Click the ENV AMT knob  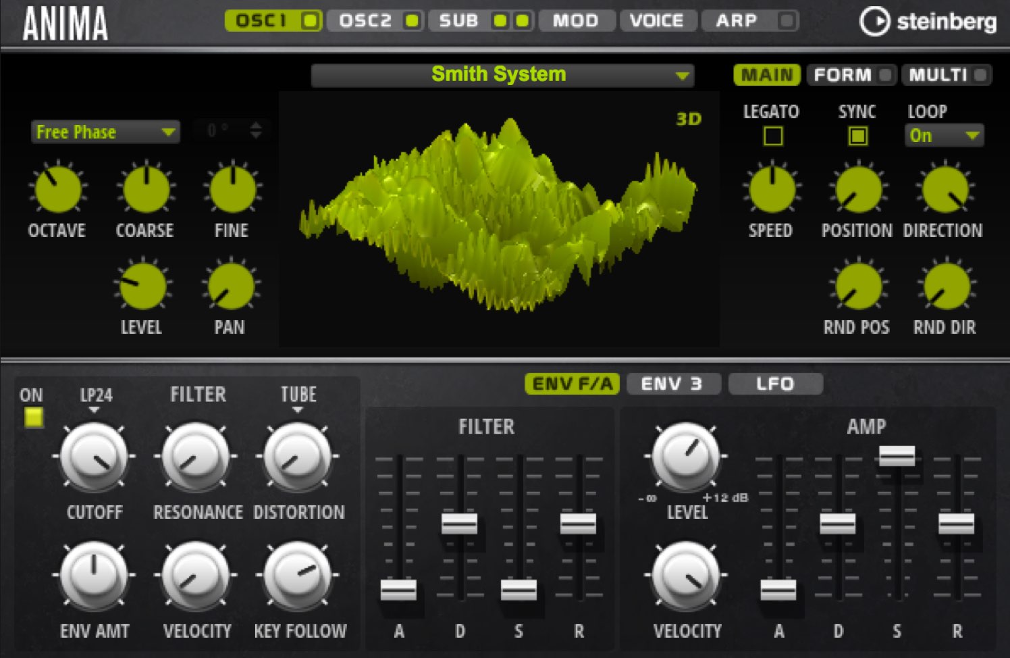pos(94,576)
